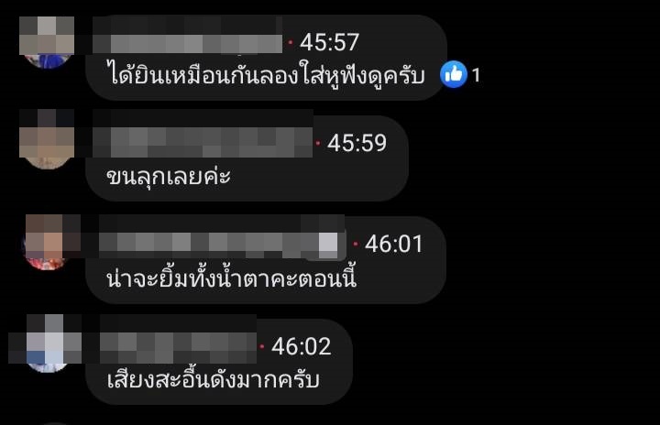Select comment text 'น่าจะยิ้มทั้งน้ำตาคะตอนนี้'
Screen dimensions: 660x425
tap(232, 278)
